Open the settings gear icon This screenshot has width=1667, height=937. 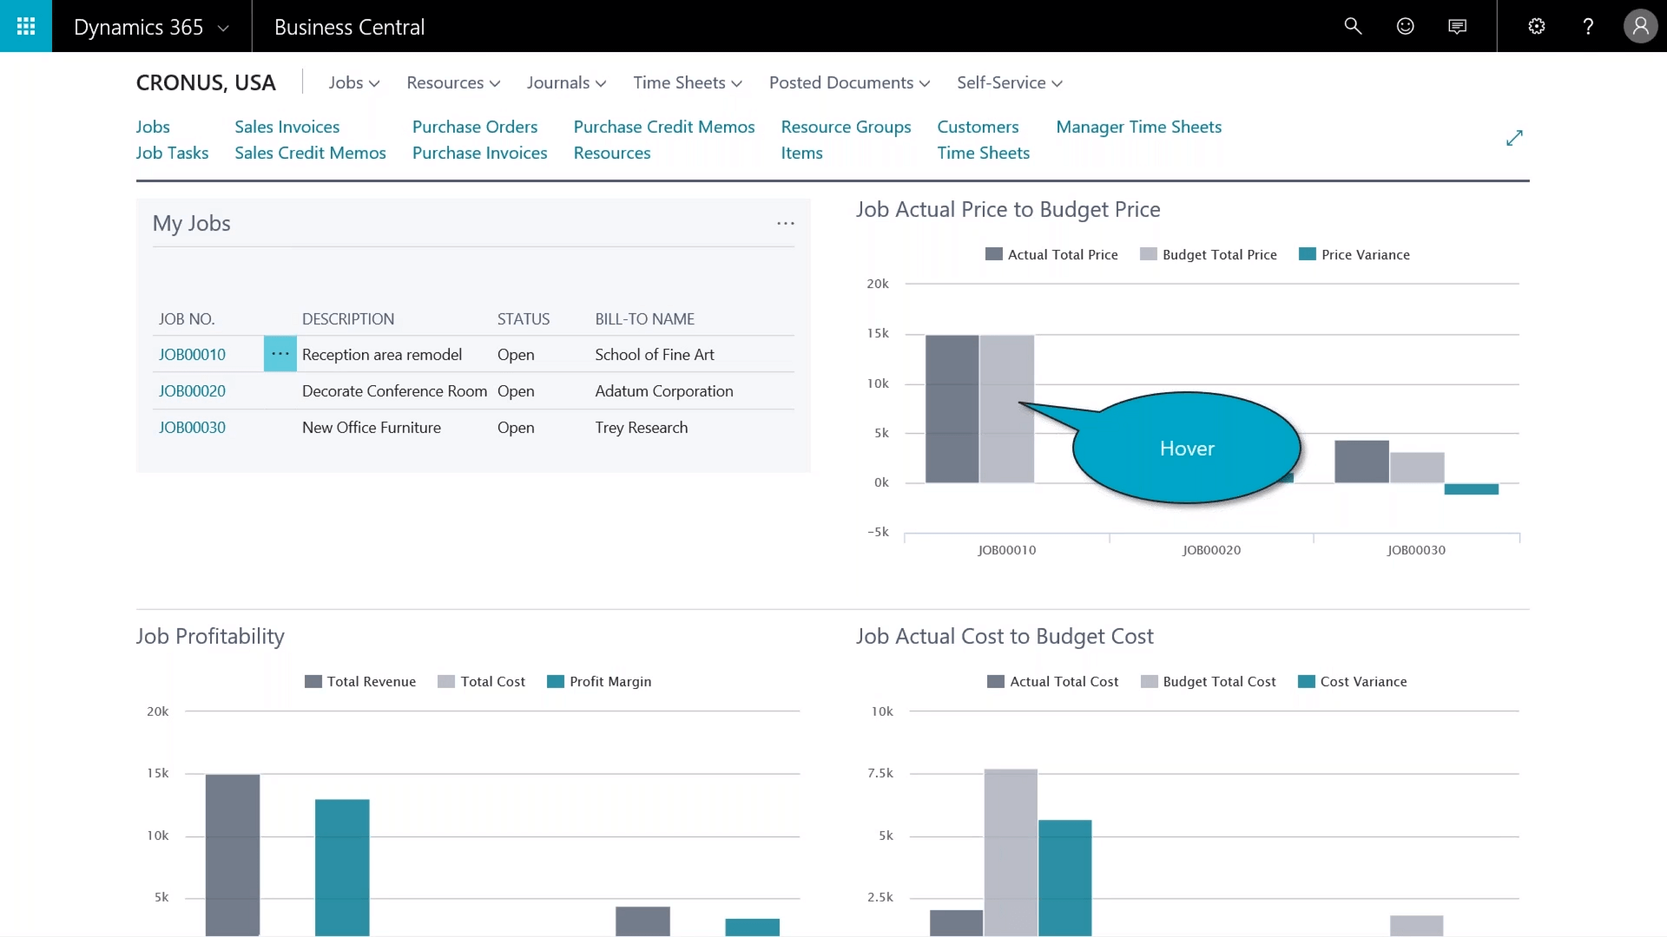click(1536, 26)
